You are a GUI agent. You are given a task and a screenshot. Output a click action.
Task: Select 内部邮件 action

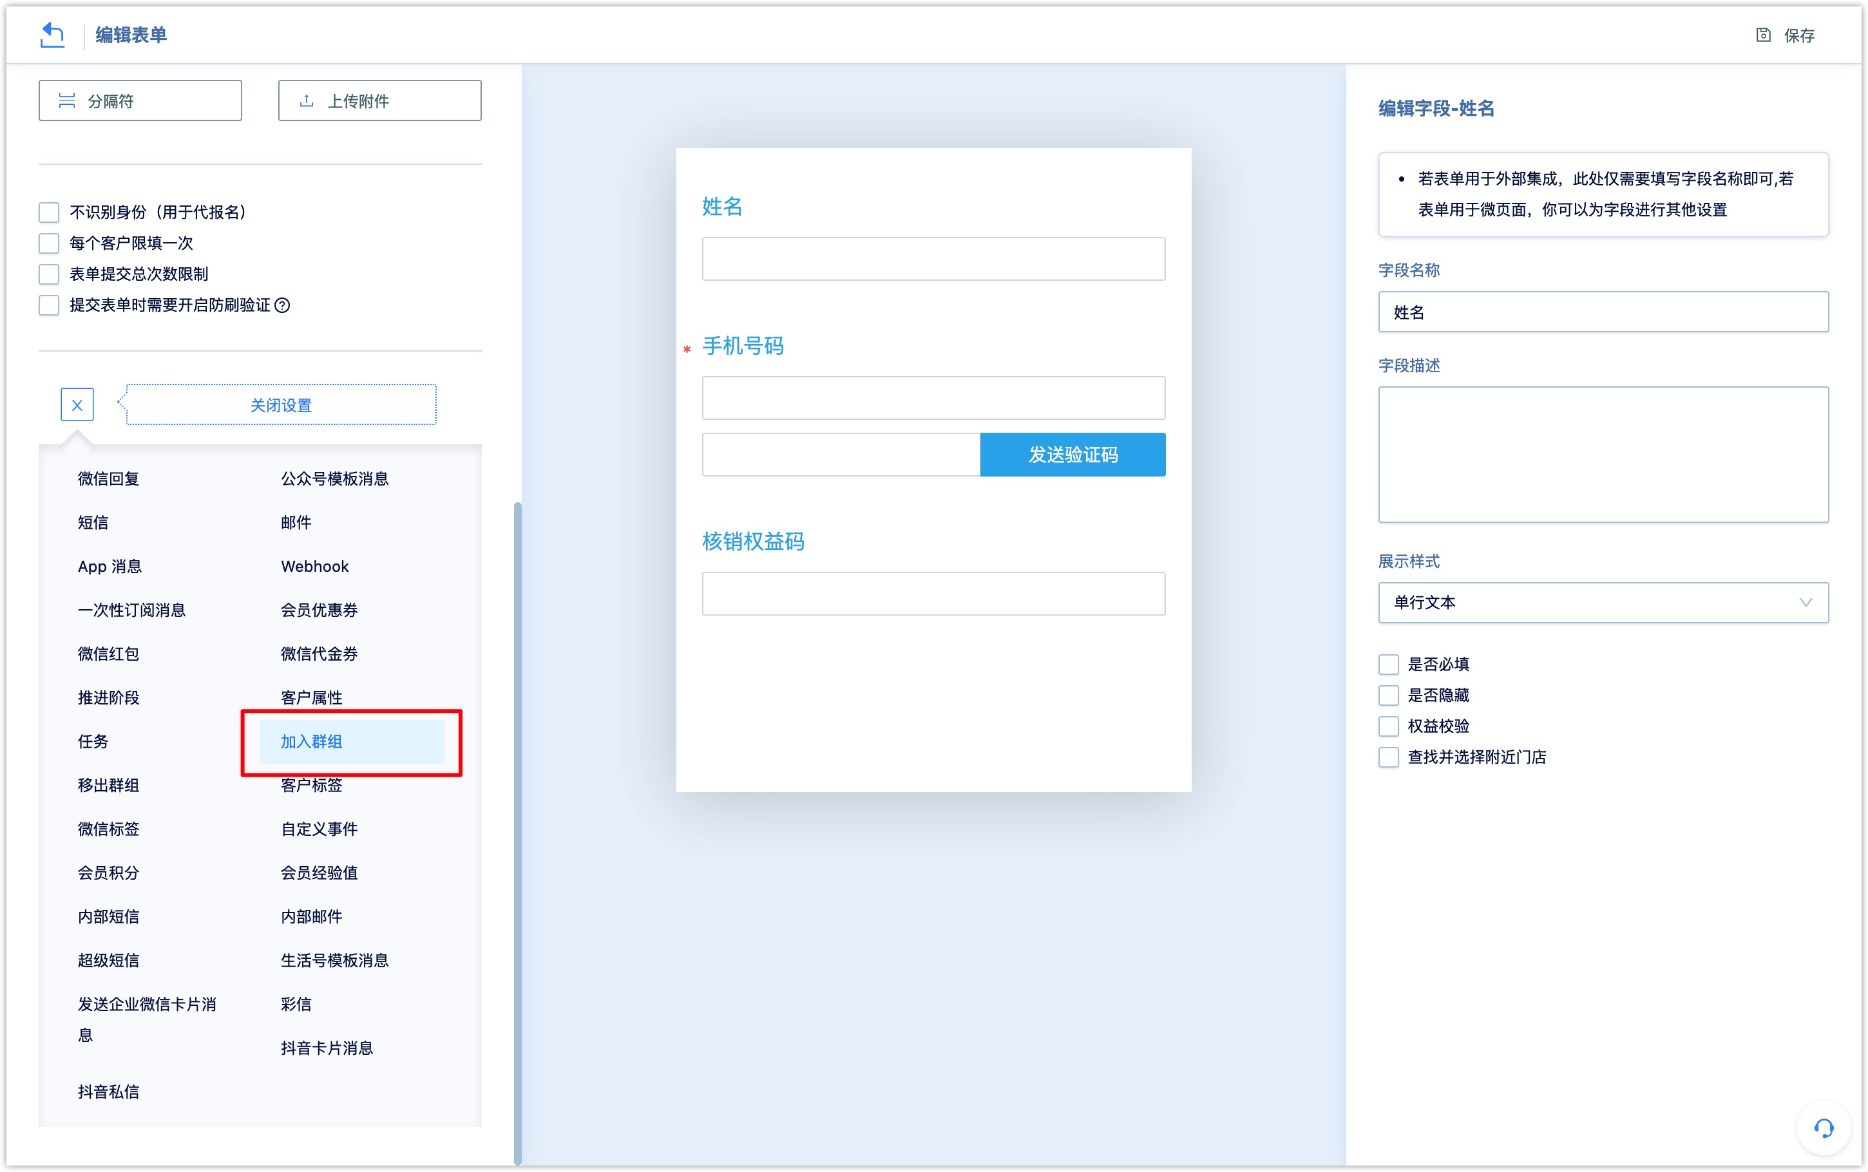(312, 917)
